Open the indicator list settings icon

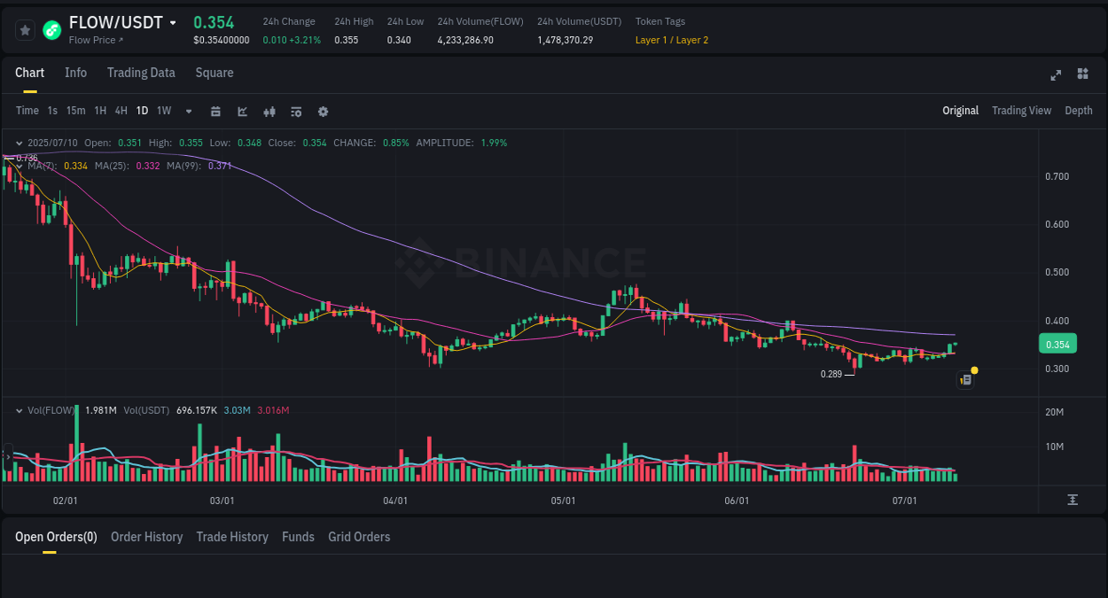point(295,111)
